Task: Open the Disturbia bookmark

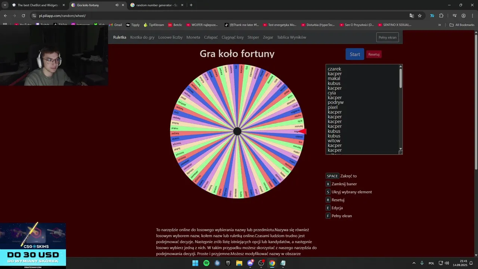Action: [x=318, y=25]
